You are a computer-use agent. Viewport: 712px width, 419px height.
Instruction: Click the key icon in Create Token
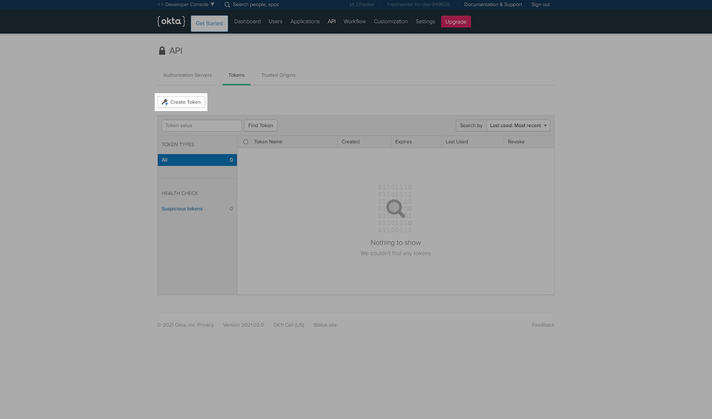pyautogui.click(x=165, y=102)
